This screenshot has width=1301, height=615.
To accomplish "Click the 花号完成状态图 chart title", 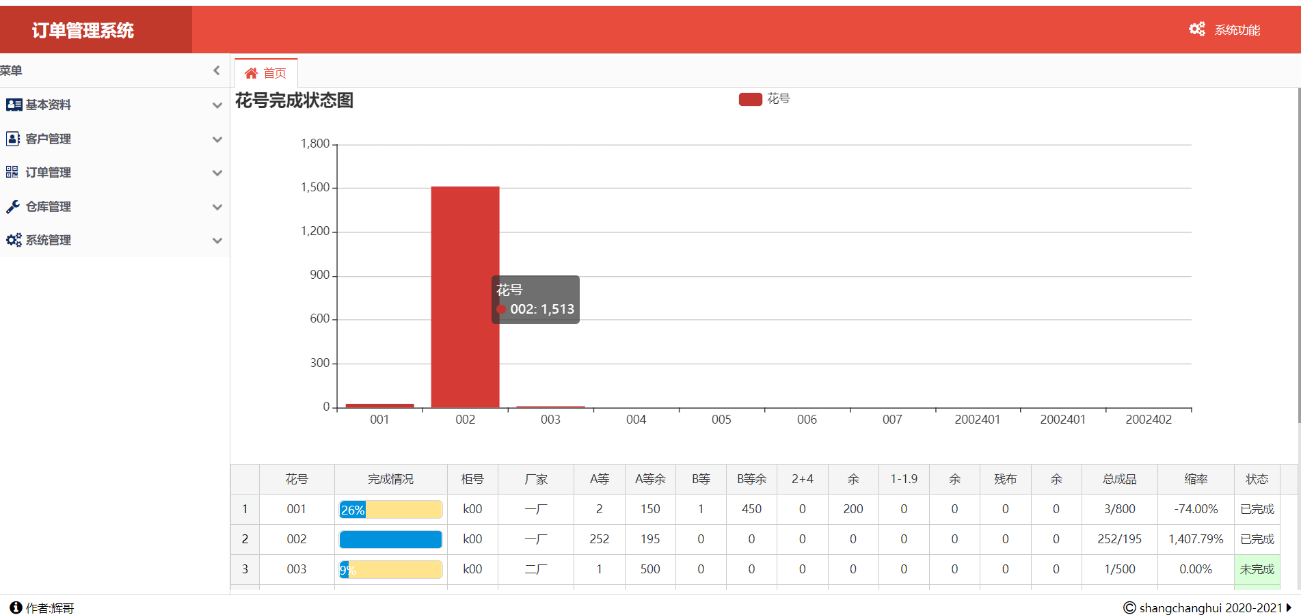I will tap(295, 100).
